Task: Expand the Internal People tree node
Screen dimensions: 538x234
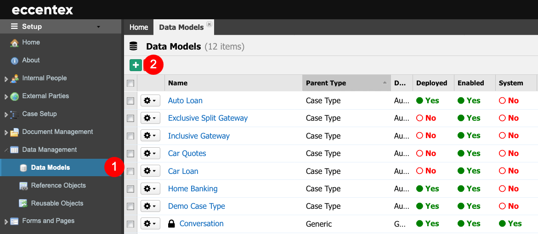Action: pyautogui.click(x=6, y=79)
